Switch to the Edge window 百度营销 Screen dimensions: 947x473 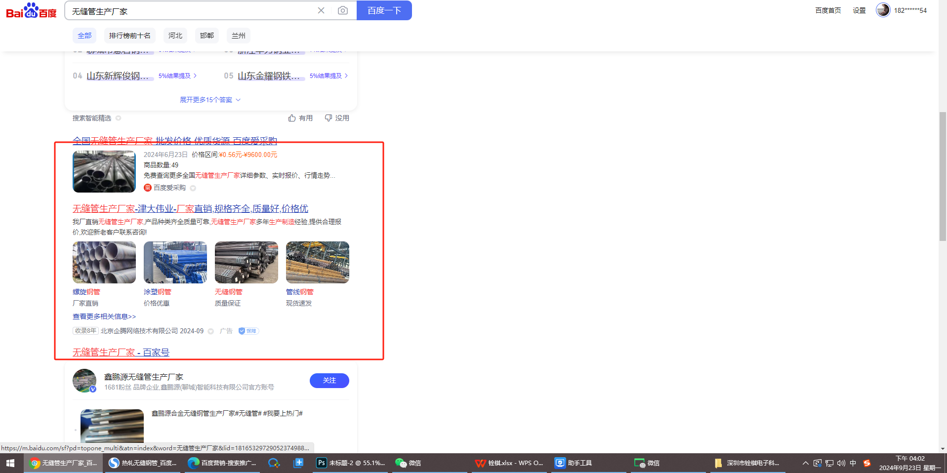point(222,463)
